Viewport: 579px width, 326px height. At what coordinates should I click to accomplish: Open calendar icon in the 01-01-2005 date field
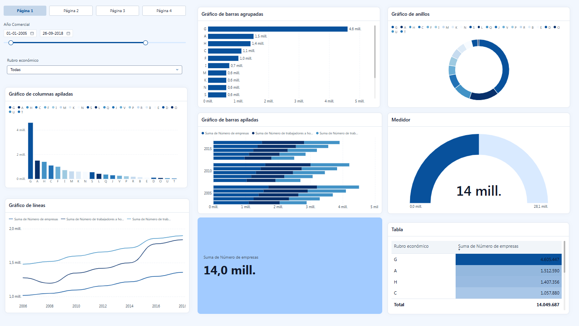click(x=32, y=33)
